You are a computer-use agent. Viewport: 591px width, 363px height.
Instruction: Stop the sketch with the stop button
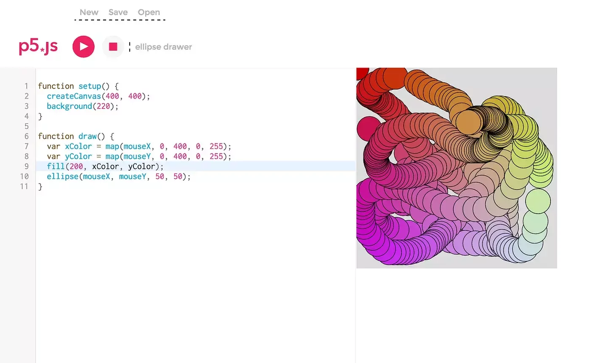pos(113,46)
